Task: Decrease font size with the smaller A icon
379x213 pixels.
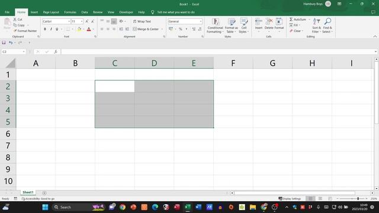Action: coord(92,21)
